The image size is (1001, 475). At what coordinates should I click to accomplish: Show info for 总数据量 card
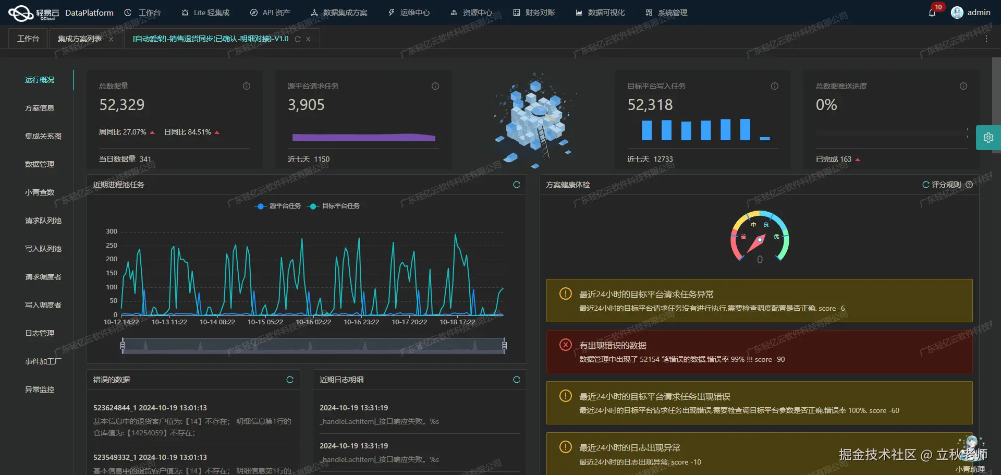coord(247,86)
